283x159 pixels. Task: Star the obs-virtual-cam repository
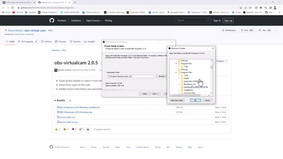click(x=265, y=30)
